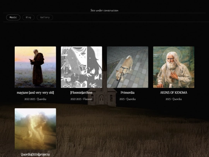Click the 'AEONS OF KENOMA' title

(x=174, y=93)
